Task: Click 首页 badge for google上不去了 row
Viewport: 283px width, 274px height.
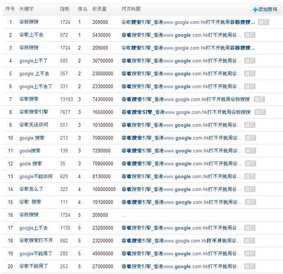Action: [249, 86]
